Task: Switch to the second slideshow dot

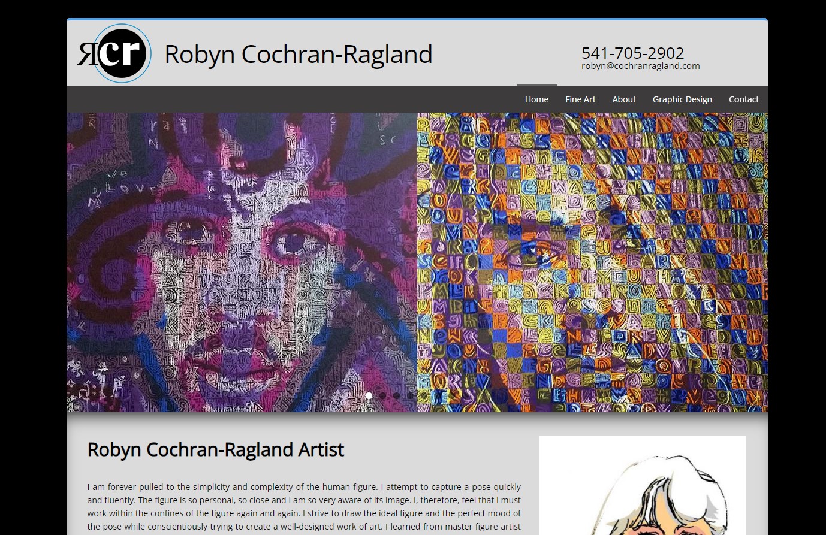Action: 382,395
